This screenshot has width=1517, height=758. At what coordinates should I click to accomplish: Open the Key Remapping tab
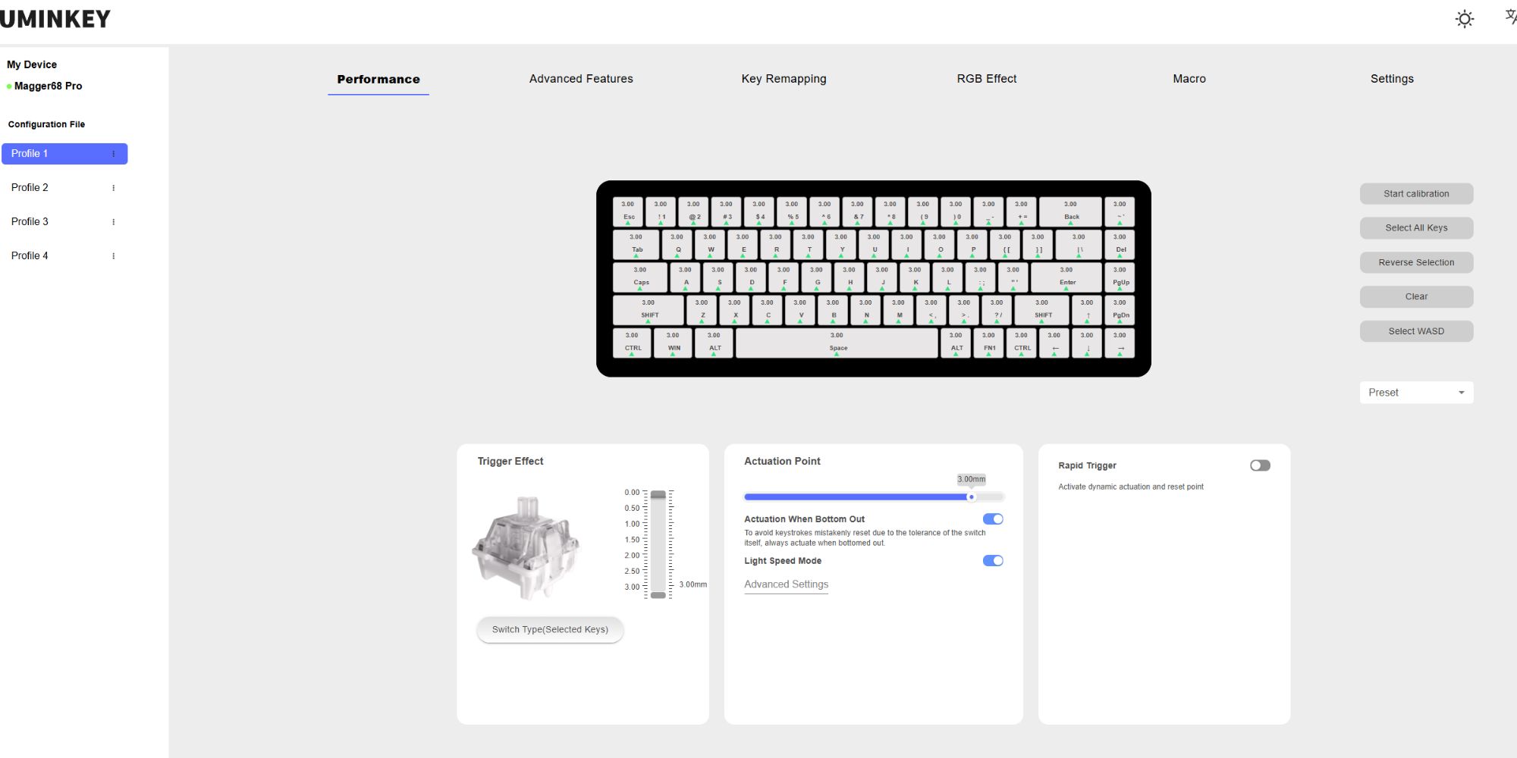(784, 79)
